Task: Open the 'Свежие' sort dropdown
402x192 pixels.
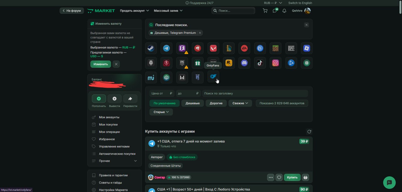Action: [240, 103]
